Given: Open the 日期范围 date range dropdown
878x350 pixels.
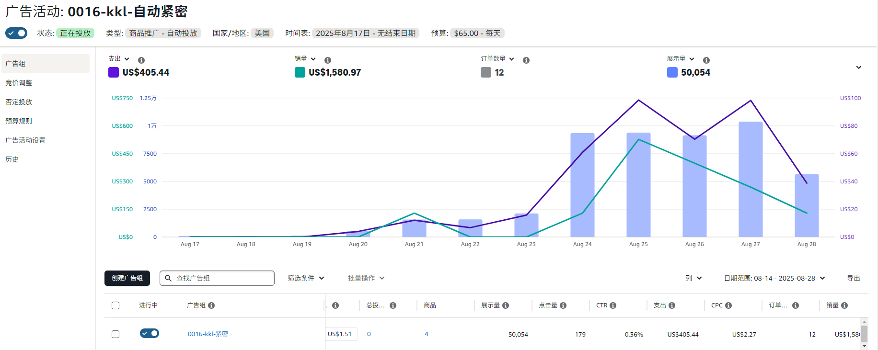Looking at the screenshot, I should tap(774, 278).
